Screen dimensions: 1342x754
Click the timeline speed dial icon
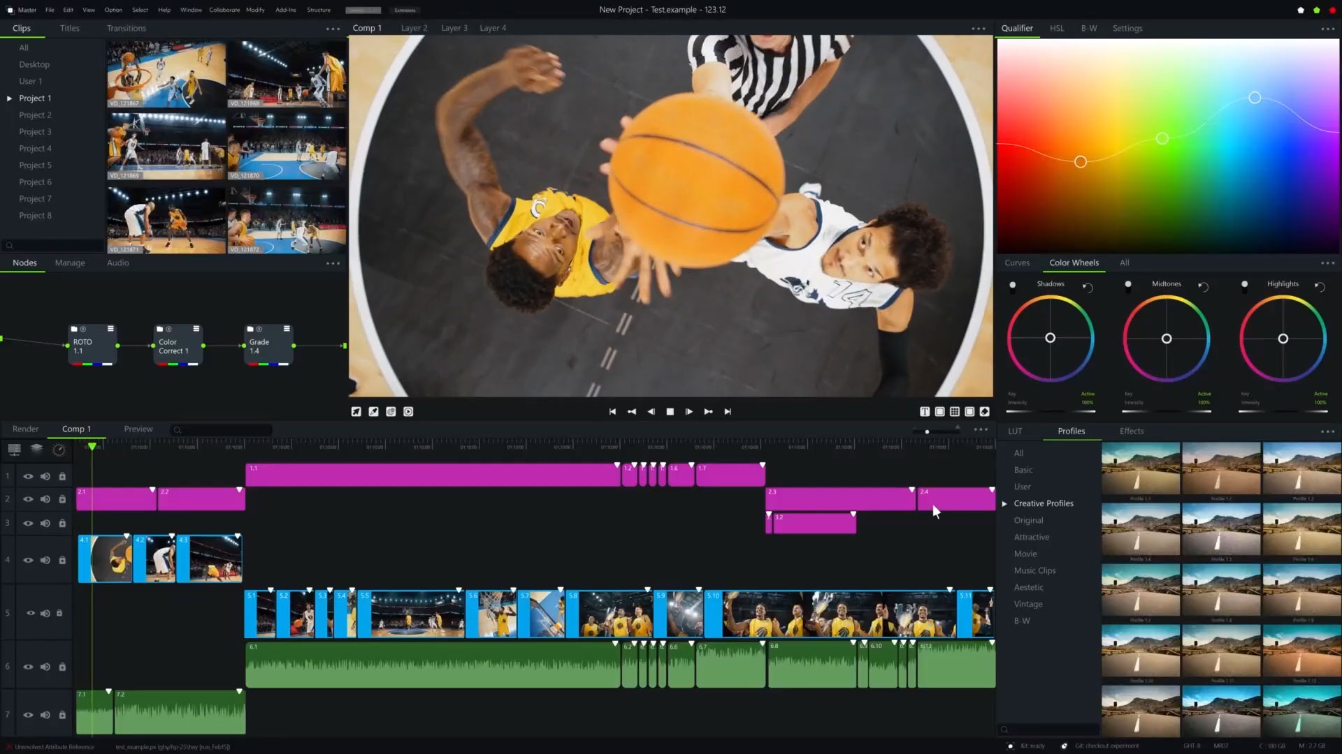pos(59,450)
